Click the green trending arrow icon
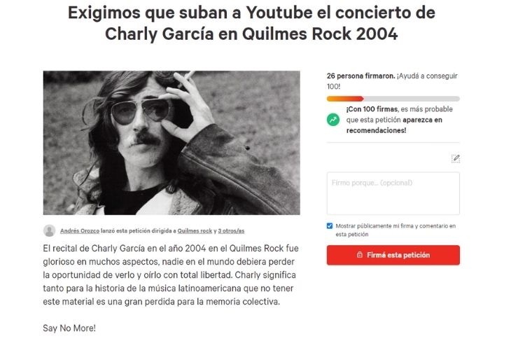 333,120
